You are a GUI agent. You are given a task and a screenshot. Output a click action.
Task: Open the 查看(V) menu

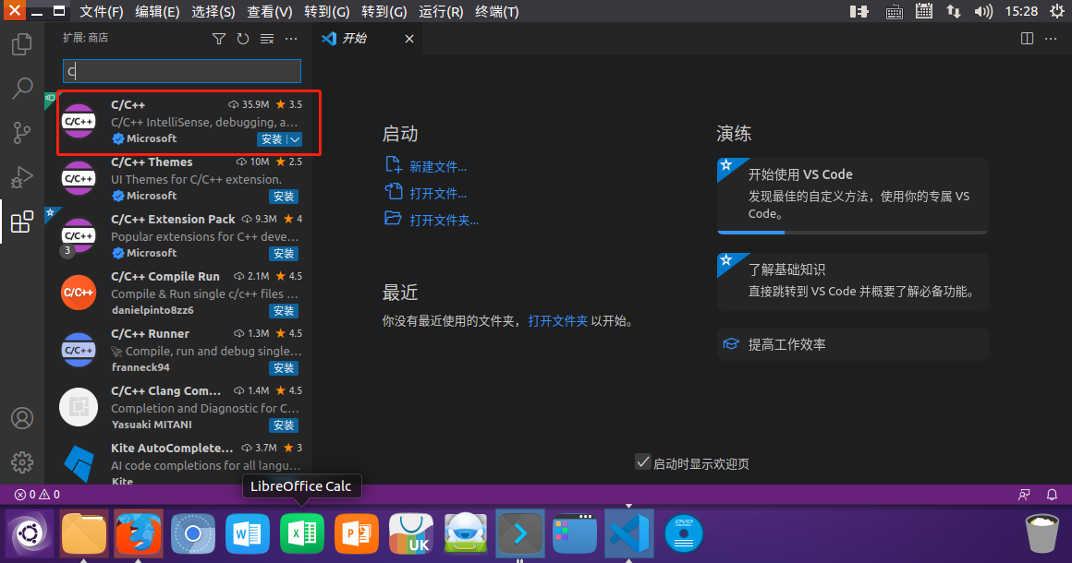point(269,12)
